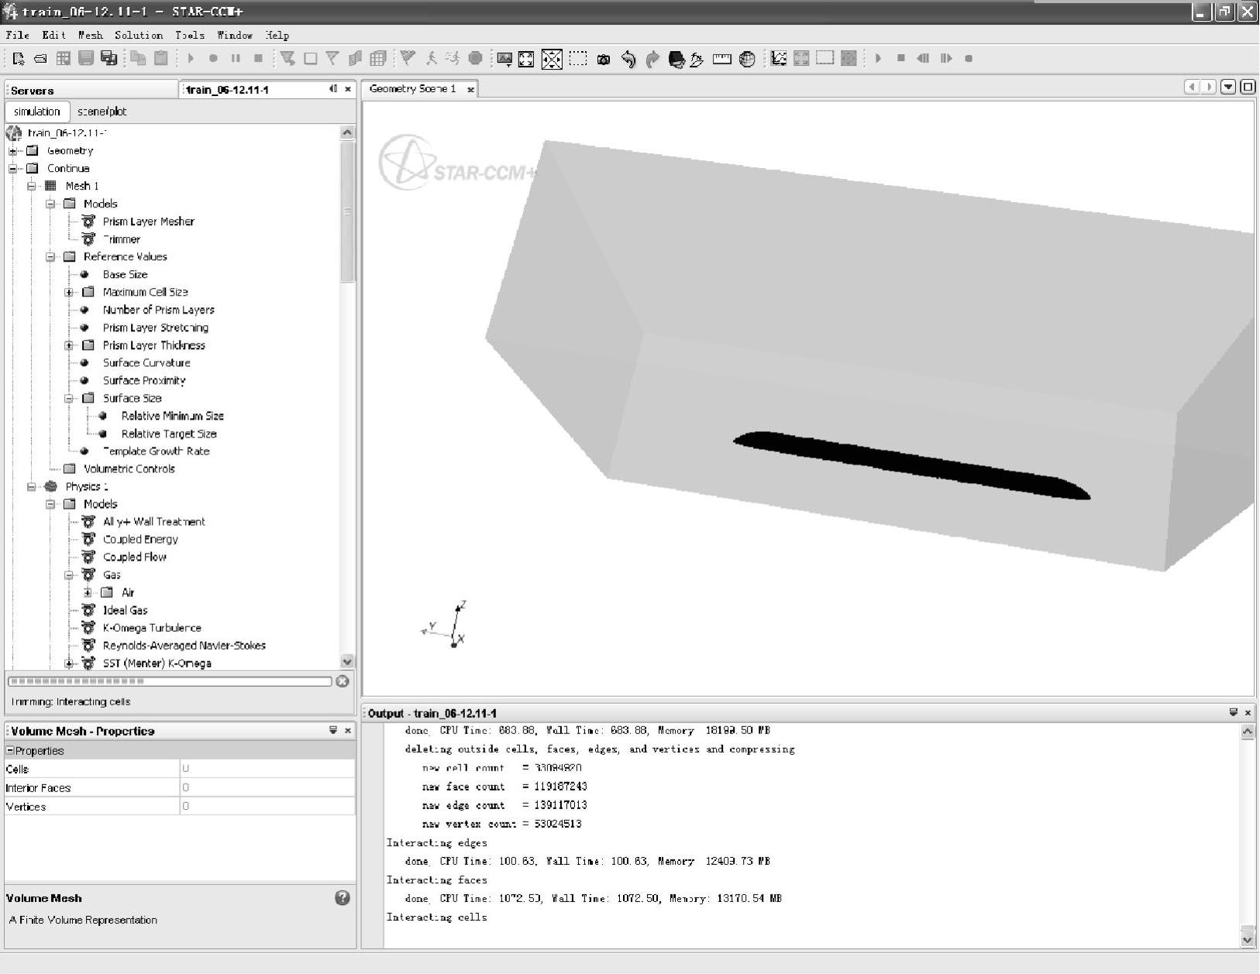The image size is (1260, 974).
Task: Select the dashed-box Zoom Selection tool
Action: (578, 58)
